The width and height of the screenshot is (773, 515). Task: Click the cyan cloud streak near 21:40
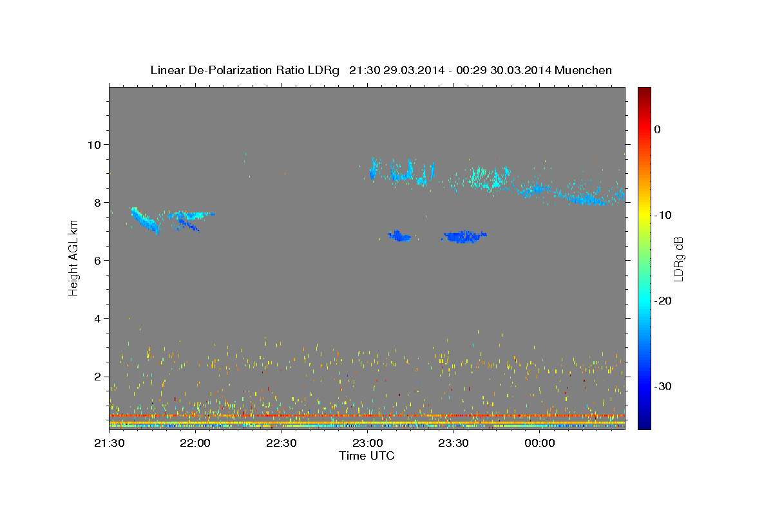point(144,220)
